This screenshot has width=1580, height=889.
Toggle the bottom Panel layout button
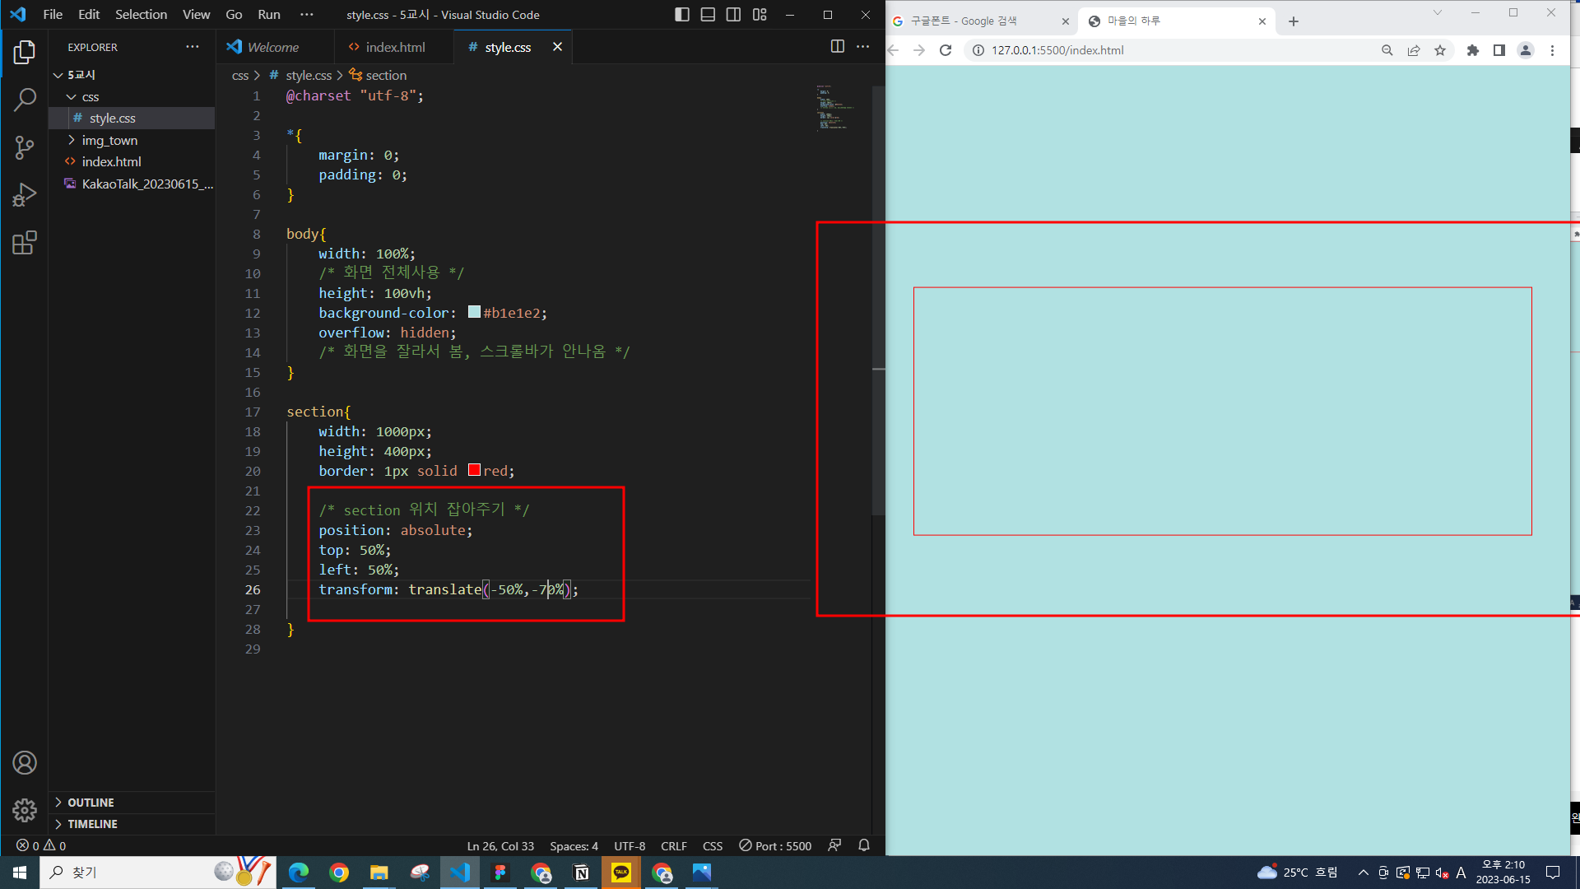[x=708, y=15]
